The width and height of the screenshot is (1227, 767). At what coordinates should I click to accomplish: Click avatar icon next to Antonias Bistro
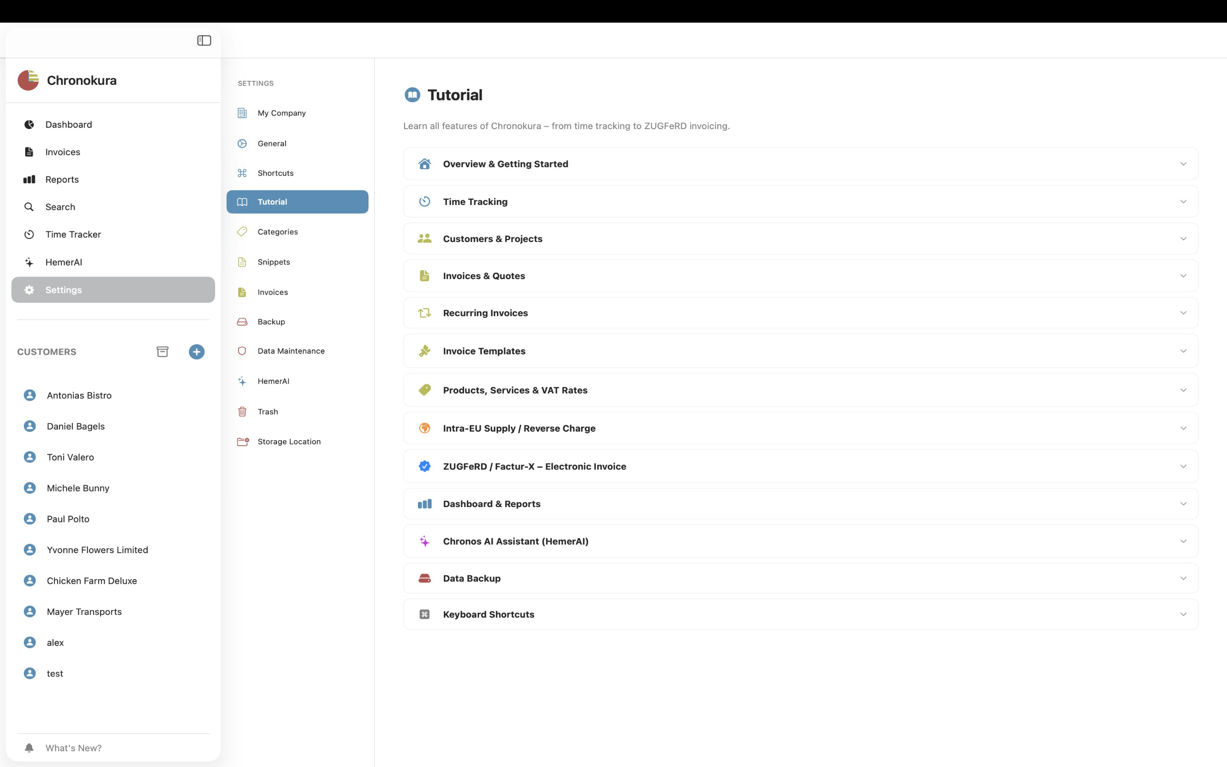[x=30, y=395]
